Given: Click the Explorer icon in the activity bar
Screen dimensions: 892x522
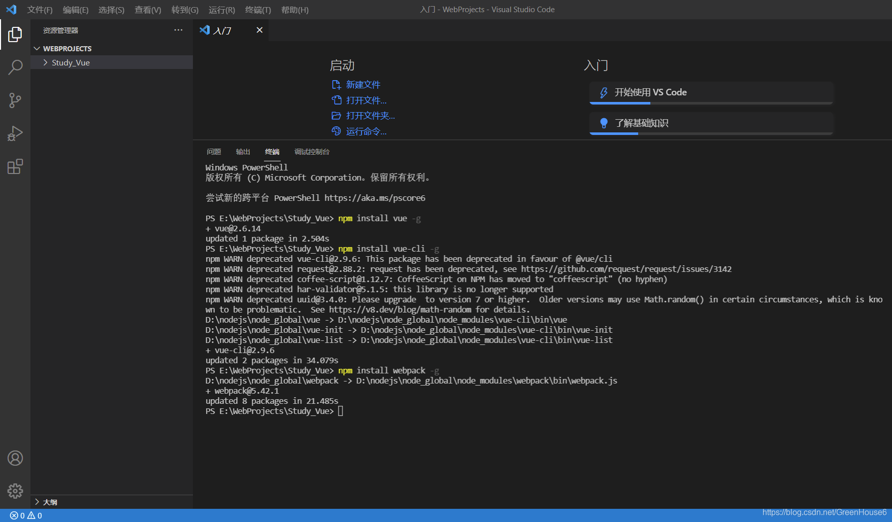Looking at the screenshot, I should coord(15,34).
